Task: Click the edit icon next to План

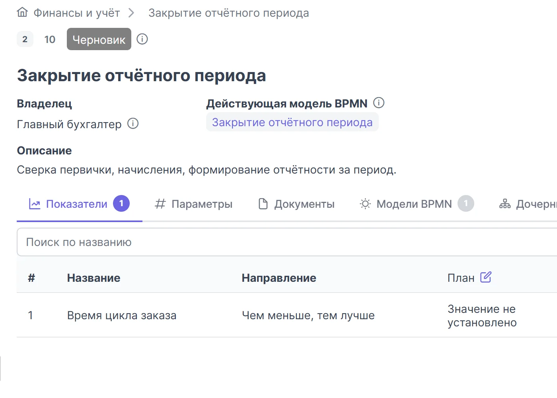Action: pos(486,277)
